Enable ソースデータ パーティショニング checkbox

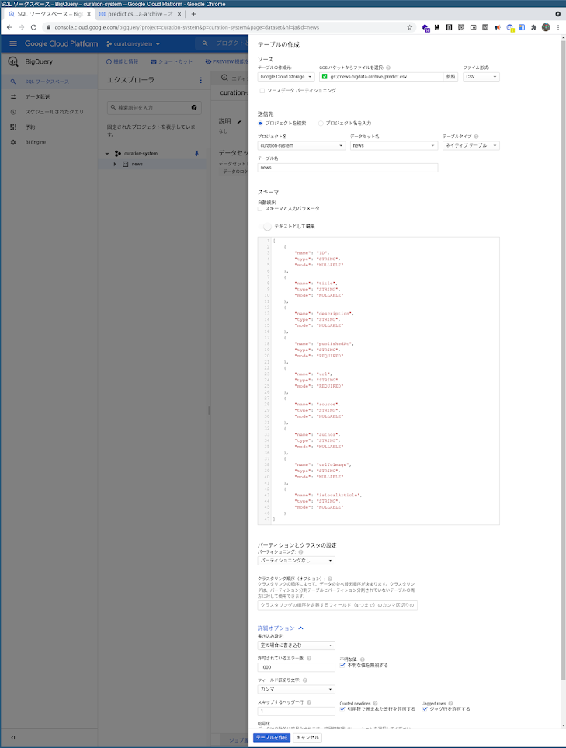pos(262,91)
